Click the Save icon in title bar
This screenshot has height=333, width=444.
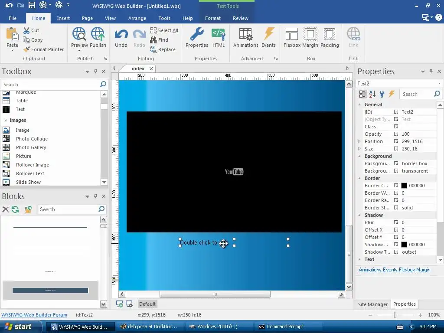(31, 5)
